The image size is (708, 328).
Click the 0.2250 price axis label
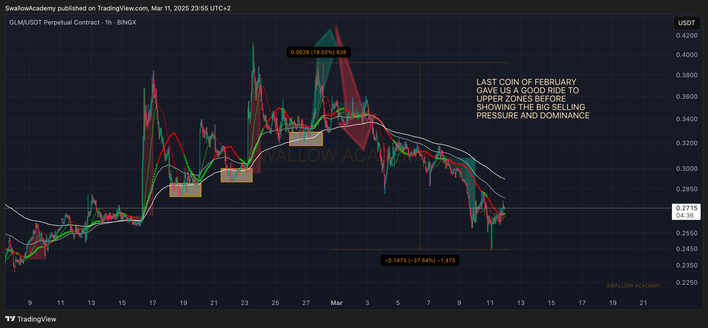[x=687, y=282]
